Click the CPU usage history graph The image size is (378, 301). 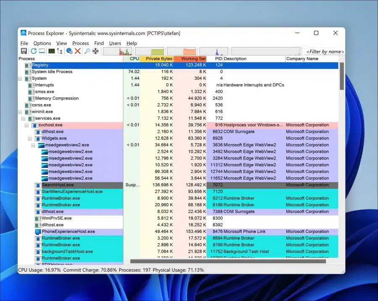pyautogui.click(x=118, y=51)
